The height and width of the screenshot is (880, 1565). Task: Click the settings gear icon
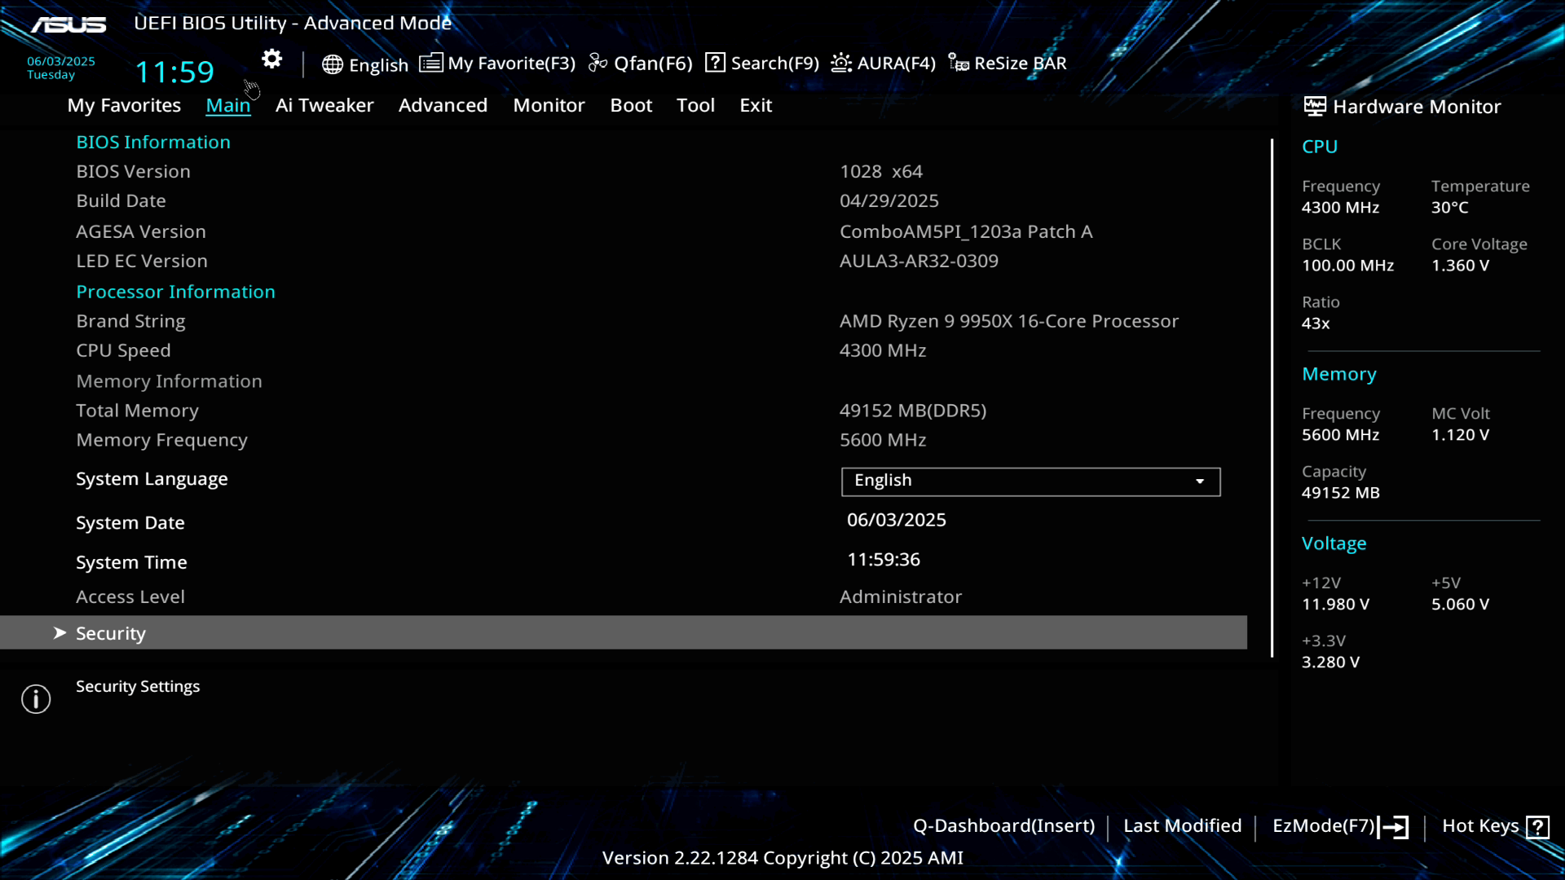tap(271, 59)
